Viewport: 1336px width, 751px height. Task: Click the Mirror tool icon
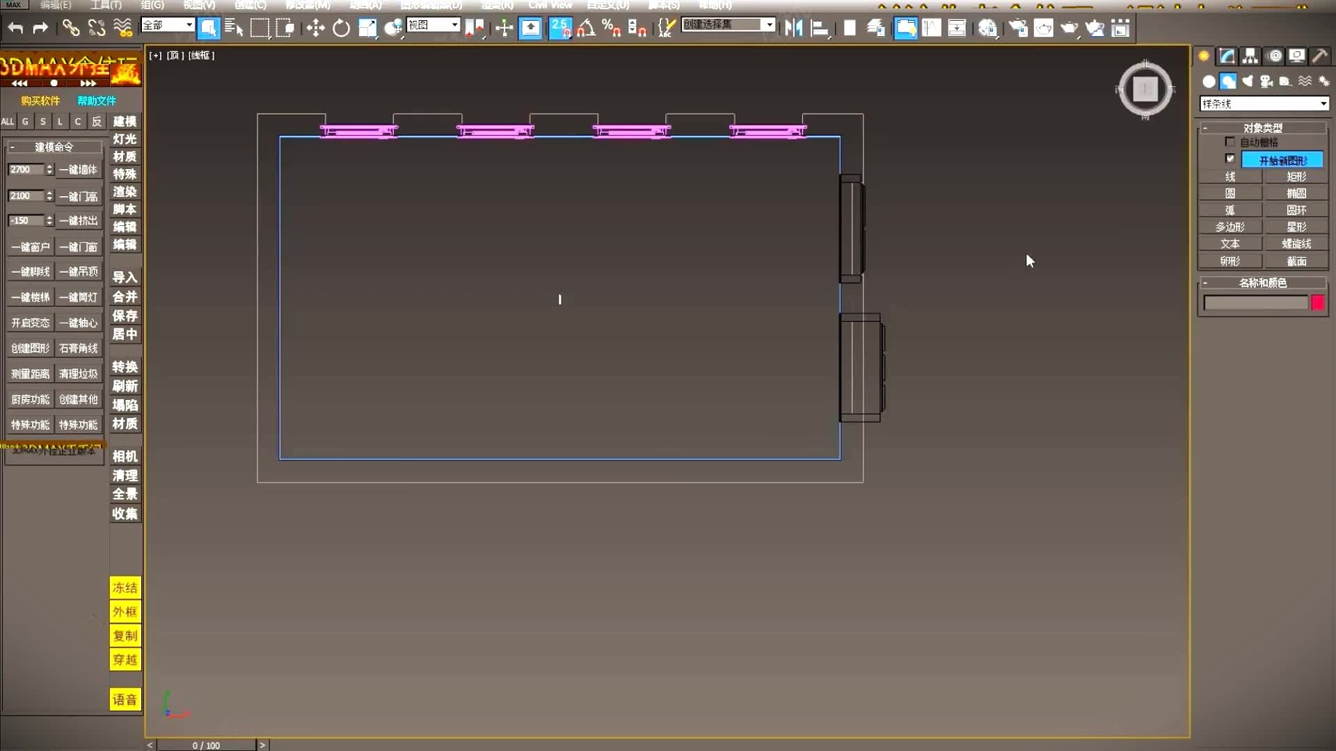coord(793,28)
